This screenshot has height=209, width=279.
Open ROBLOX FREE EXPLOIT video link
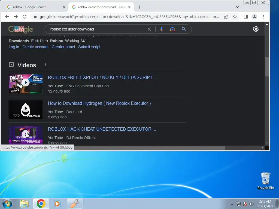click(x=102, y=78)
